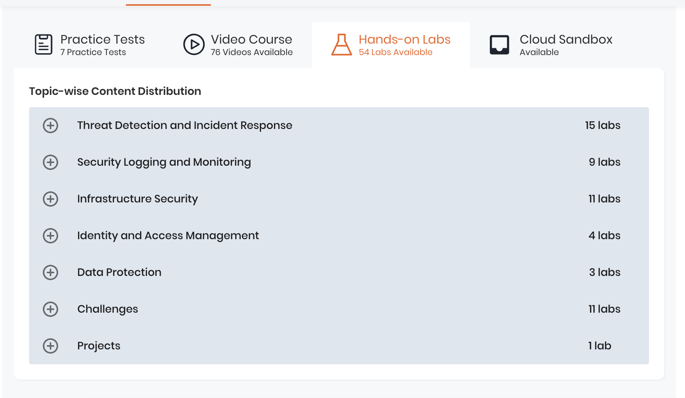685x398 pixels.
Task: Expand Identity and Access Management plus icon
Action: [51, 236]
